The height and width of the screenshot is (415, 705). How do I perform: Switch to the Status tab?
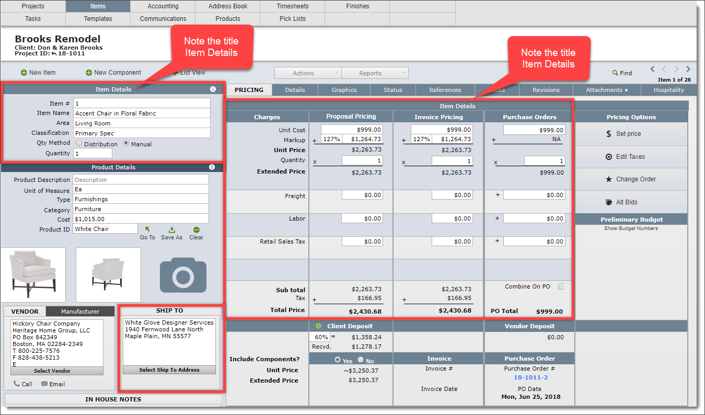[x=393, y=90]
